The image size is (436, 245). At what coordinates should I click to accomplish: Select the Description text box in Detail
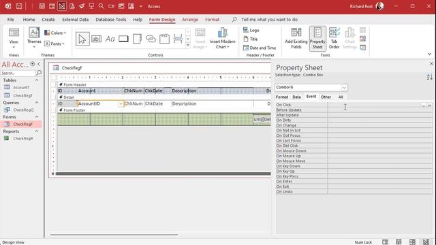point(213,103)
